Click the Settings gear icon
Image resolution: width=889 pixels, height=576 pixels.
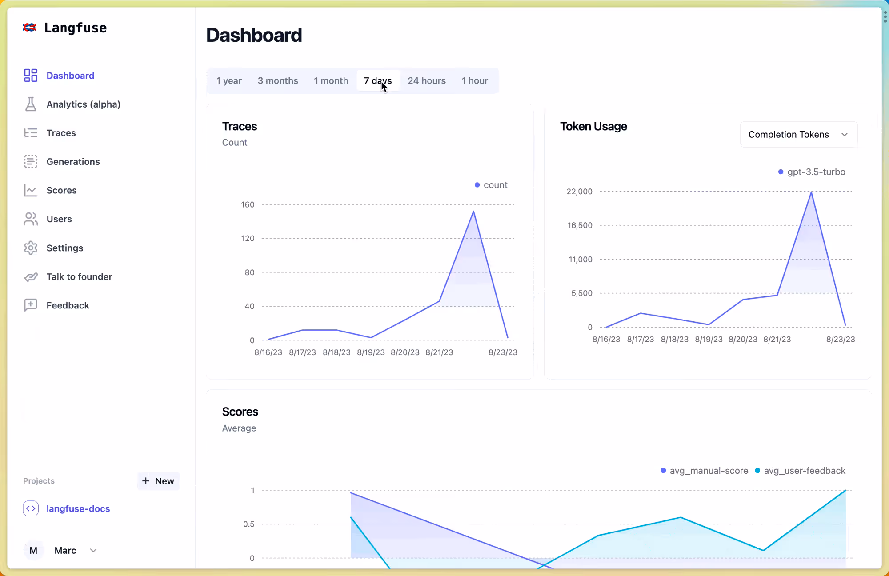31,248
